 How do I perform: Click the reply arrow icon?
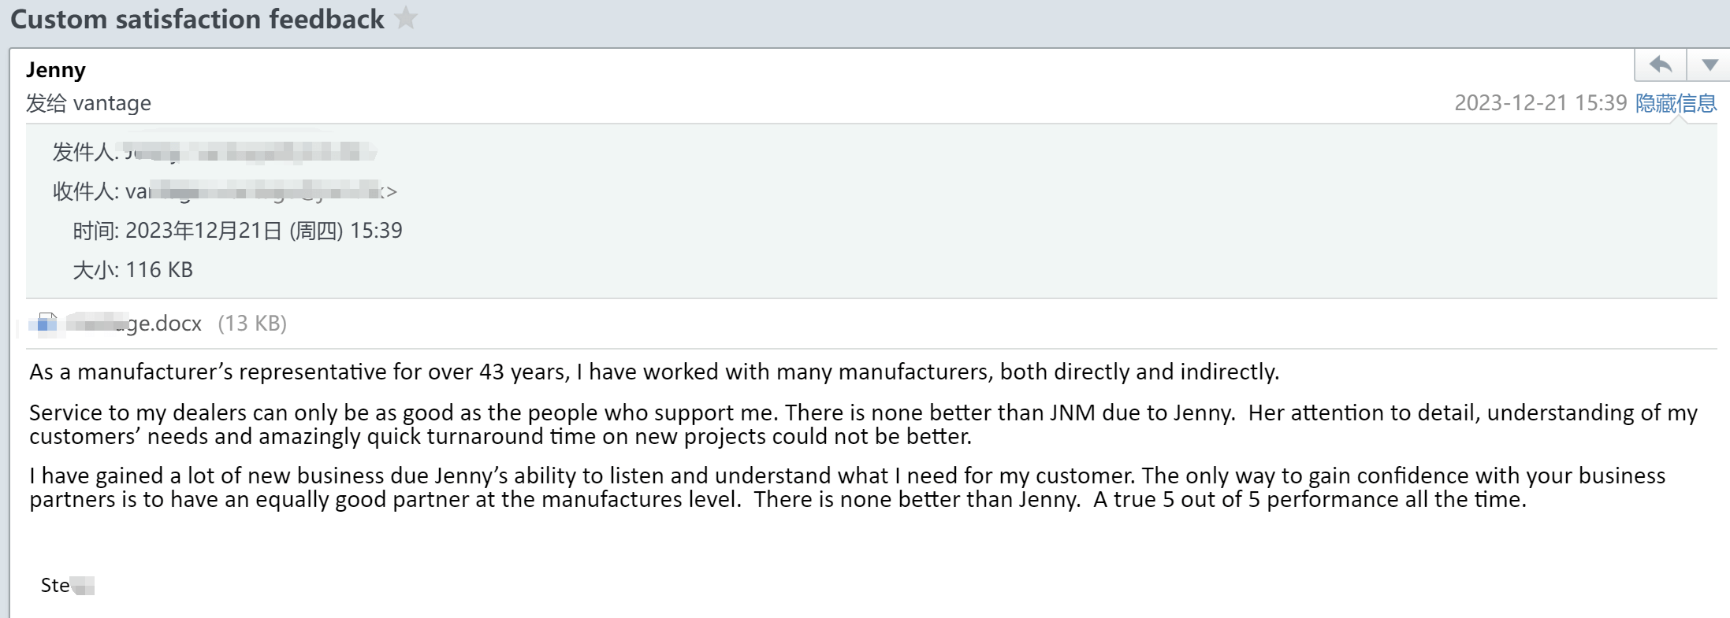1661,65
